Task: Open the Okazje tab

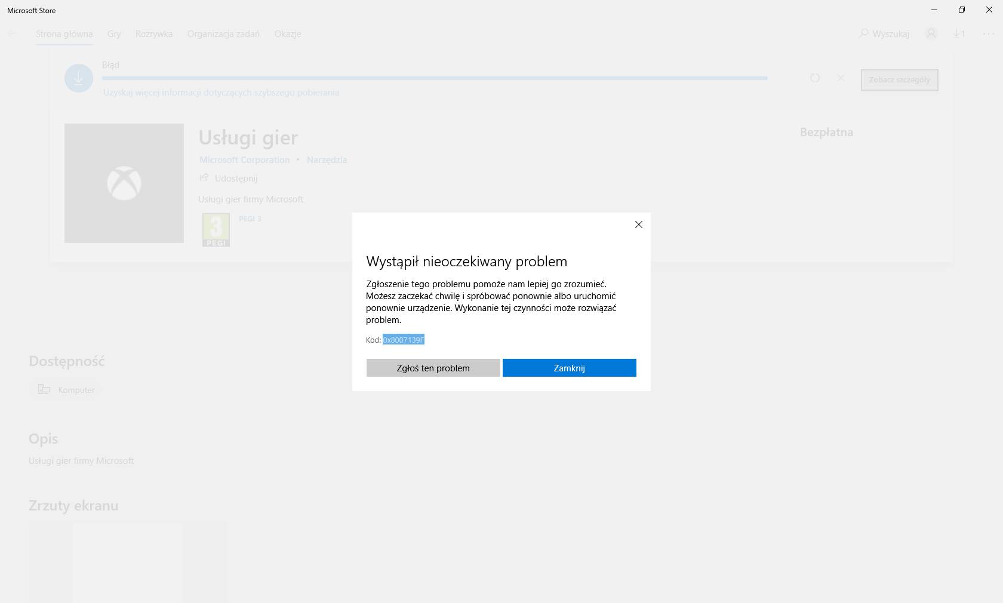Action: click(x=288, y=34)
